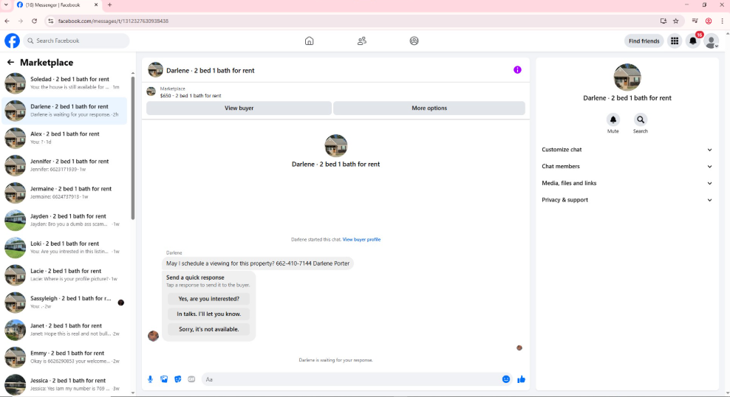Send quick response Yes, are you interested?
The image size is (730, 397).
point(208,299)
